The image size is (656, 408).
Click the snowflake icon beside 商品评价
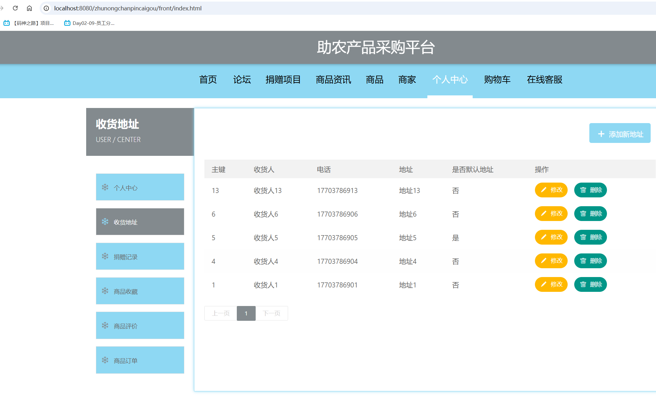tap(105, 326)
